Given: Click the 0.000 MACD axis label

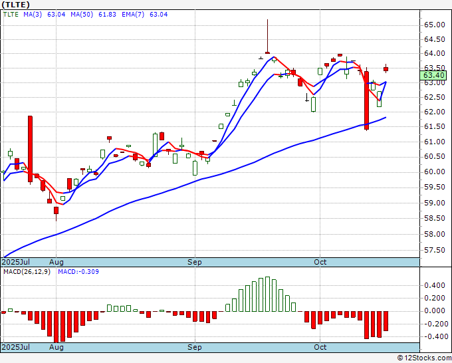Looking at the screenshot, I should point(435,311).
